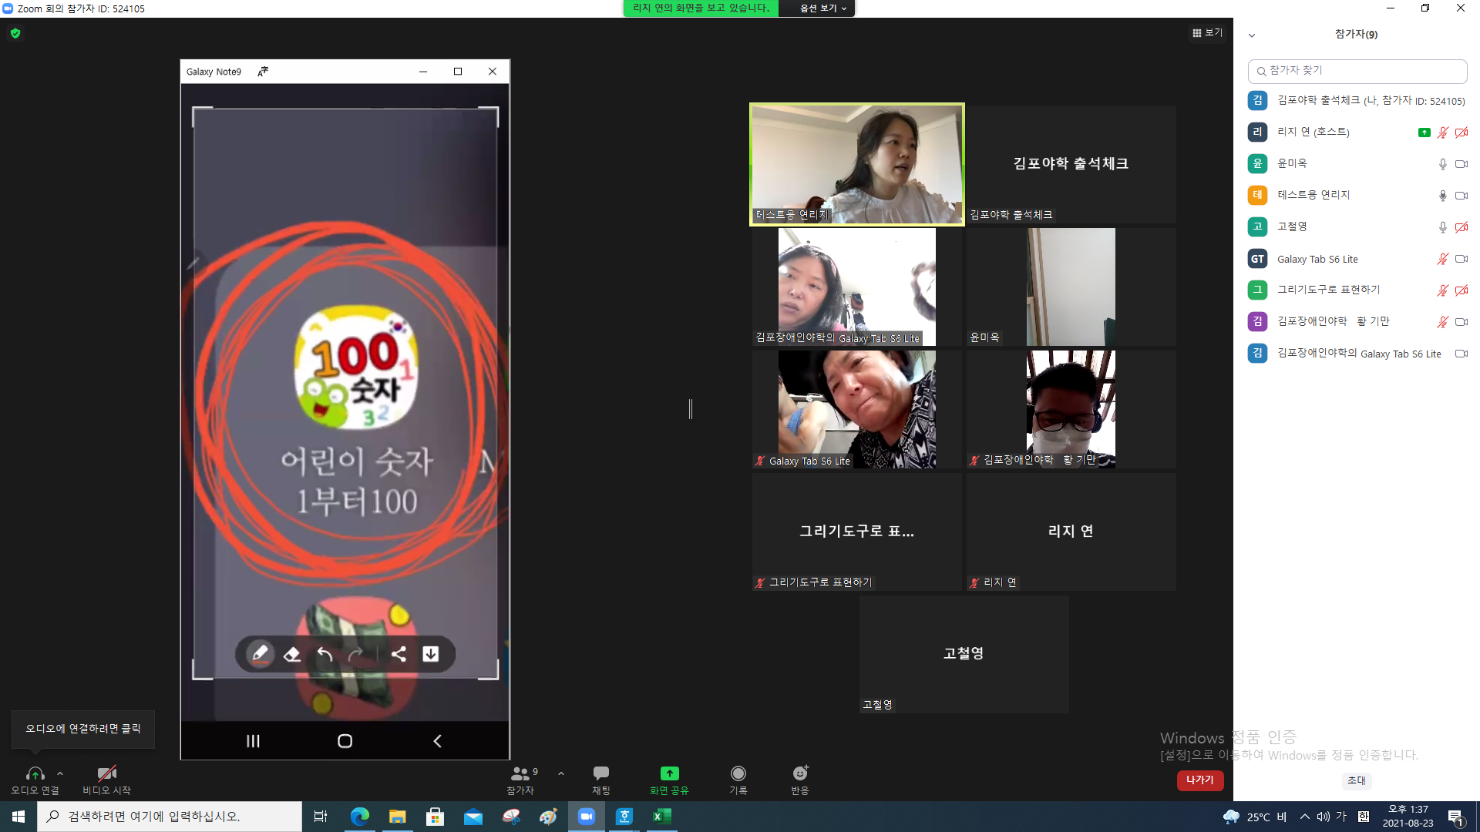The width and height of the screenshot is (1480, 832).
Task: Open the 채팅 chat panel
Action: pyautogui.click(x=601, y=780)
